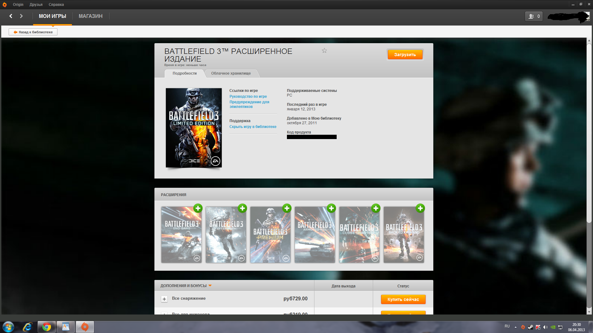Image resolution: width=593 pixels, height=333 pixels.
Task: Show hidden tray icons arrow
Action: (x=515, y=327)
